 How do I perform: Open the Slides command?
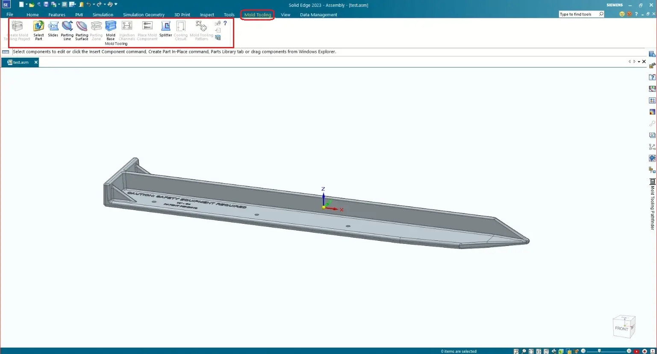click(x=53, y=29)
